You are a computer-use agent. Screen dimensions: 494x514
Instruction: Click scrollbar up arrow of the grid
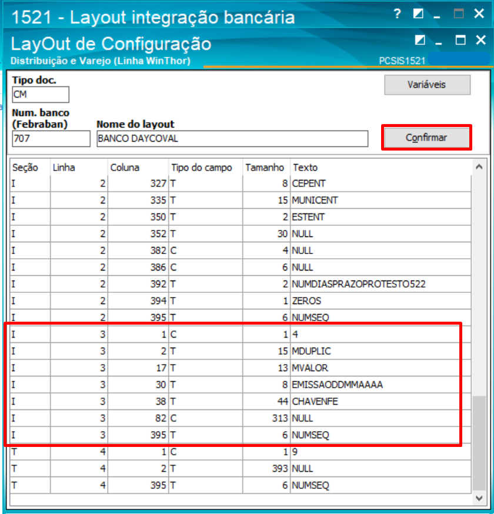tap(479, 167)
